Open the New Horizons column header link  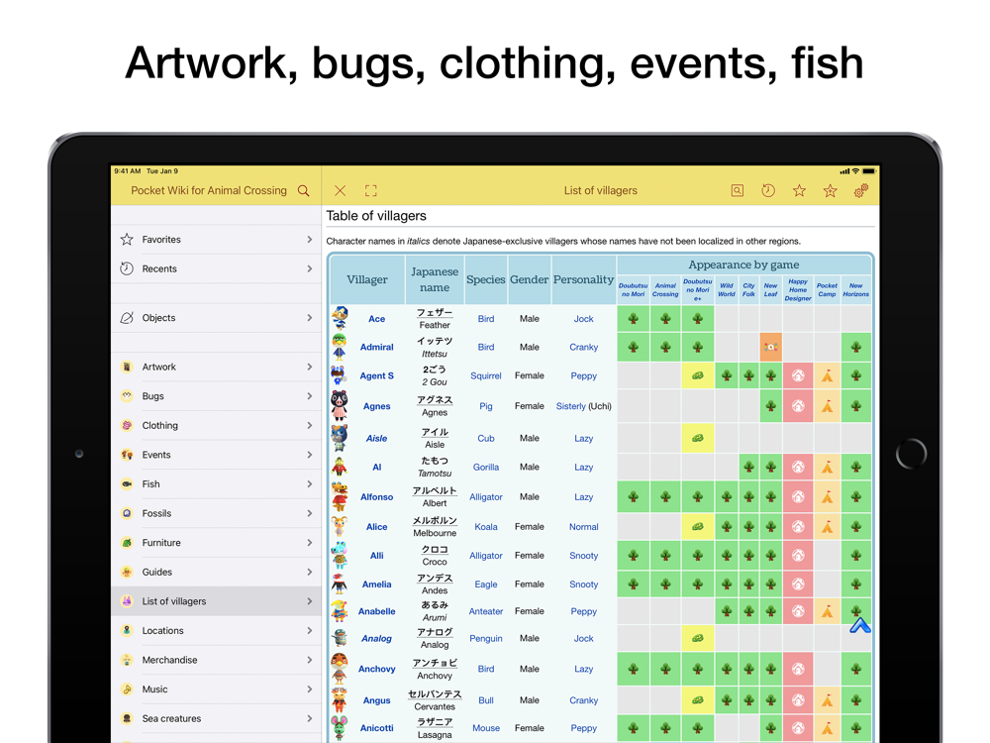click(856, 290)
